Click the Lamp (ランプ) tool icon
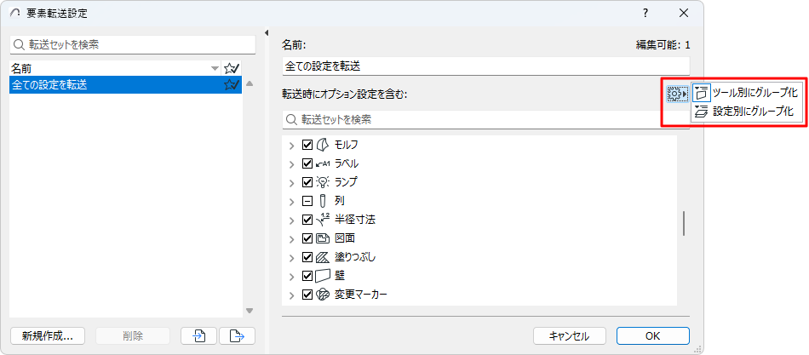This screenshot has width=809, height=355. [322, 182]
